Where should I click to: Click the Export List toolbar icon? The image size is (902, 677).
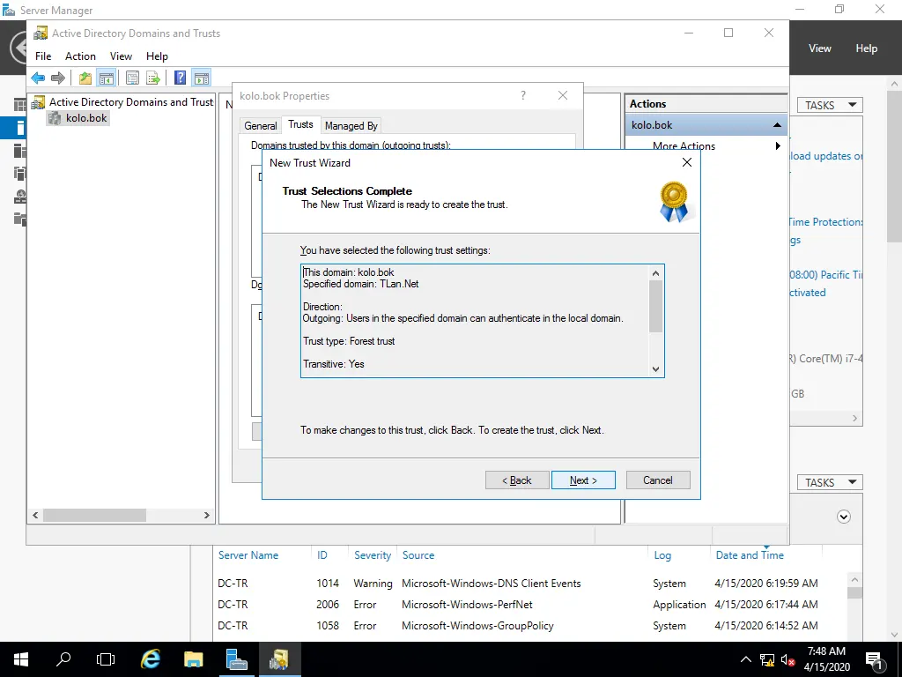pyautogui.click(x=153, y=78)
